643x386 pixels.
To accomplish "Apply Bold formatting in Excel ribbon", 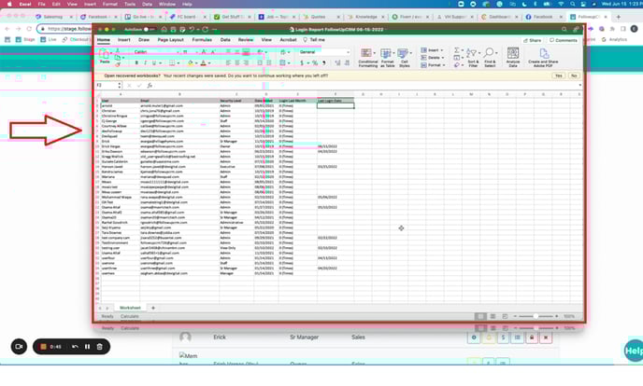I will coord(136,63).
